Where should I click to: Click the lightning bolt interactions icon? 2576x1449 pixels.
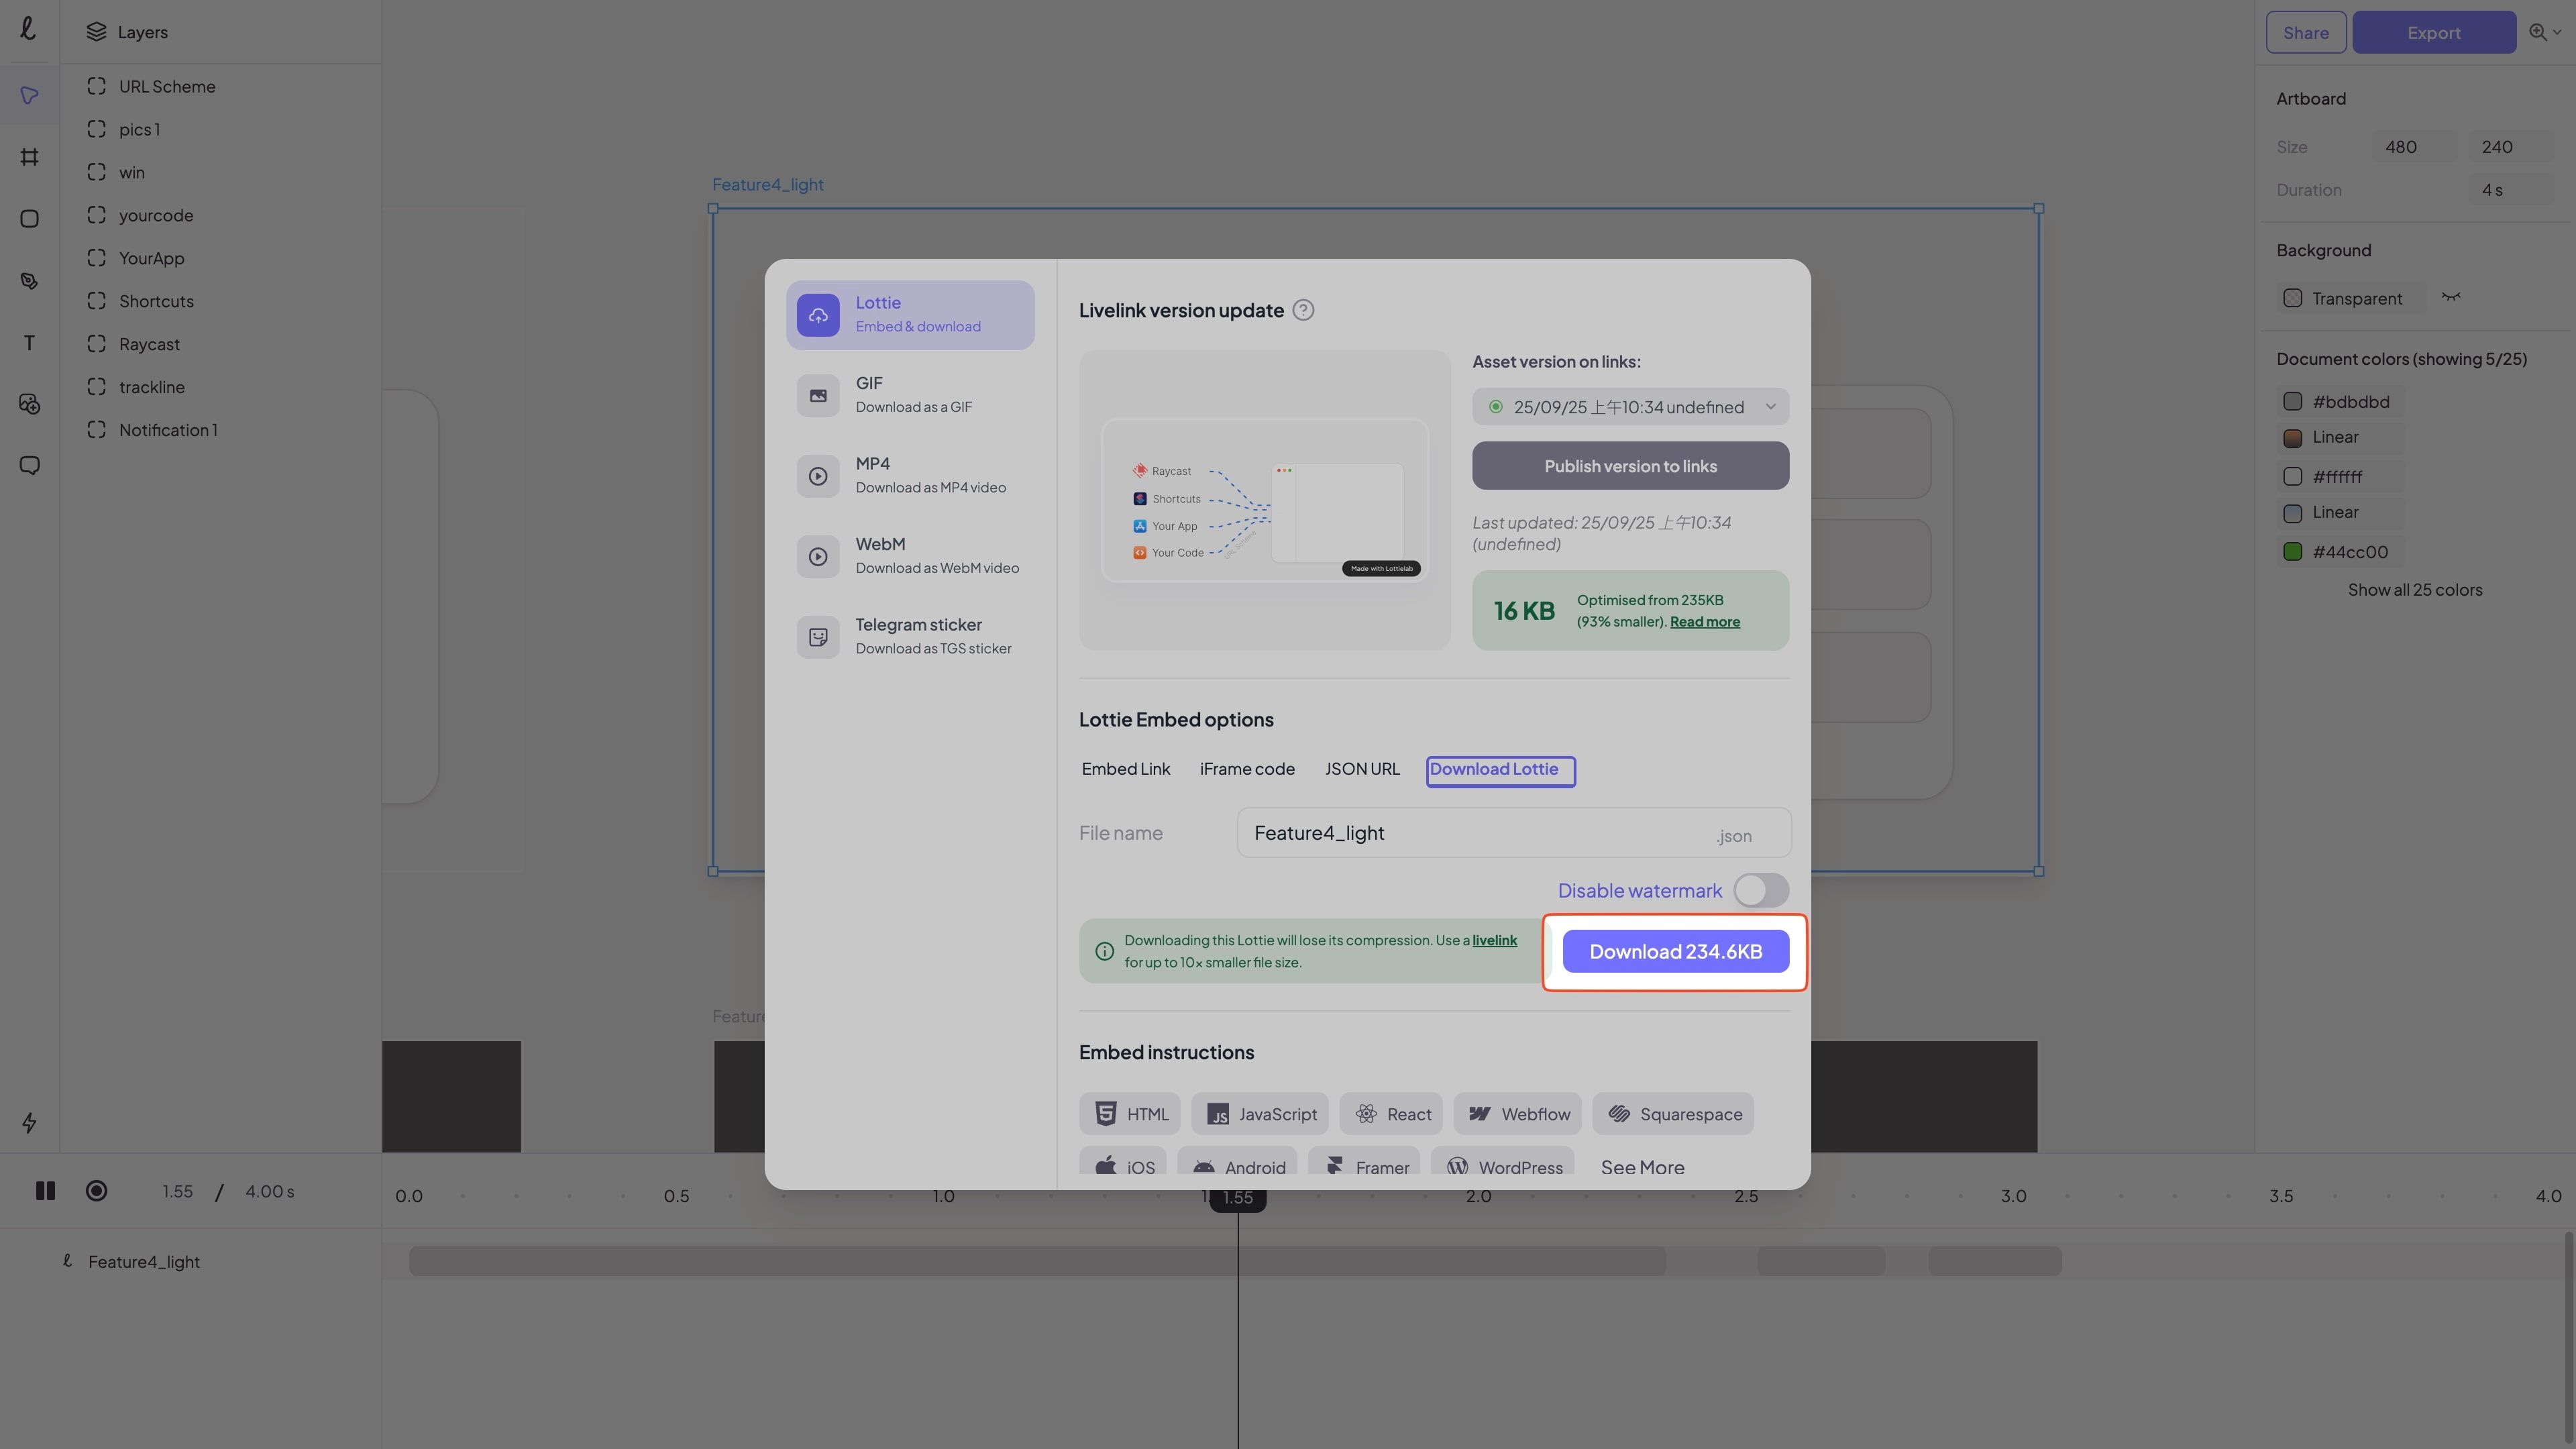(29, 1123)
